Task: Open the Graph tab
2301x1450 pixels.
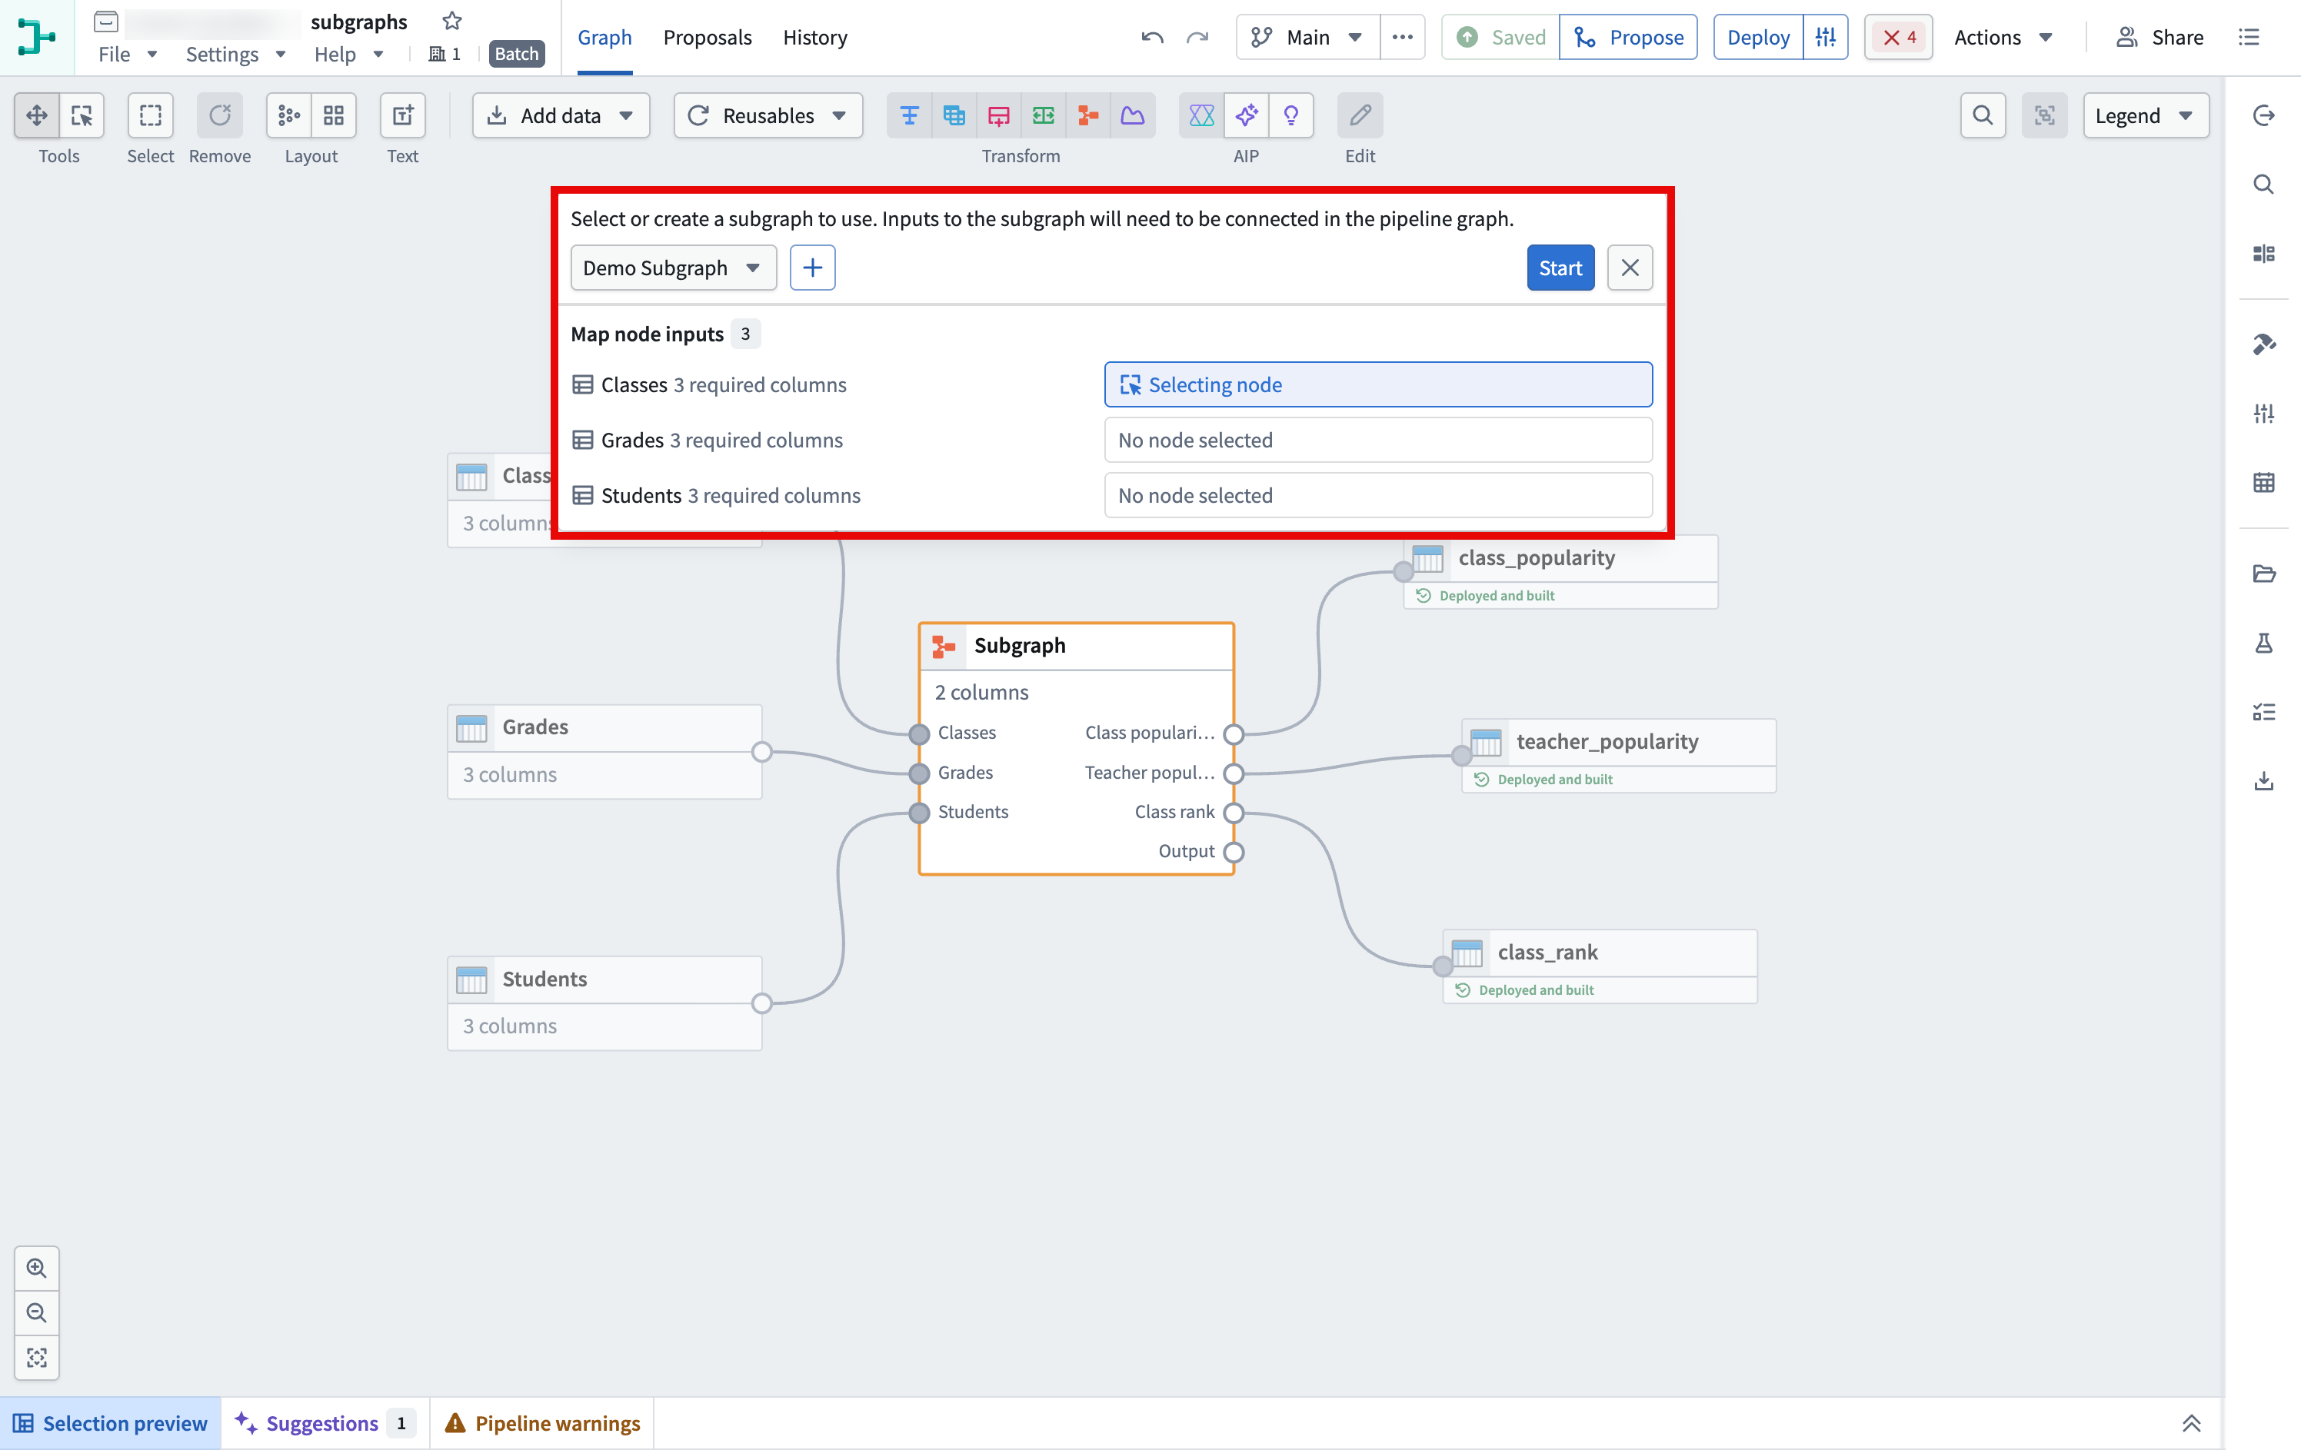Action: tap(604, 37)
